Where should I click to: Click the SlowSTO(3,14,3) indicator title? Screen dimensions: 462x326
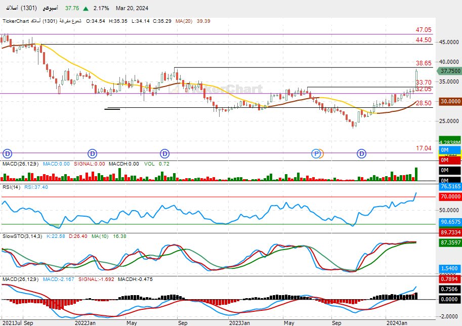pyautogui.click(x=22, y=236)
